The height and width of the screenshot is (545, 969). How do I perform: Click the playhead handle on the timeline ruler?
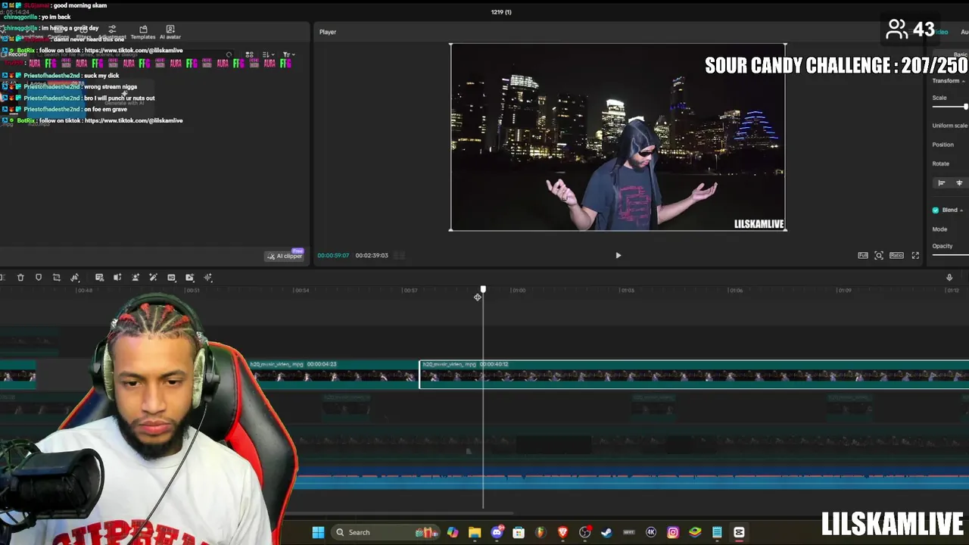(x=483, y=290)
